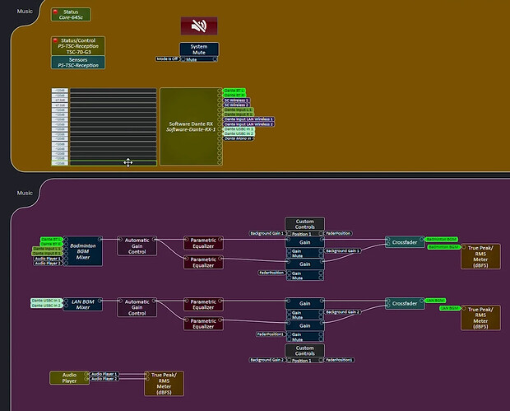Open the LAN BGM Mixer block
Image resolution: width=510 pixels, height=411 pixels.
pyautogui.click(x=82, y=306)
